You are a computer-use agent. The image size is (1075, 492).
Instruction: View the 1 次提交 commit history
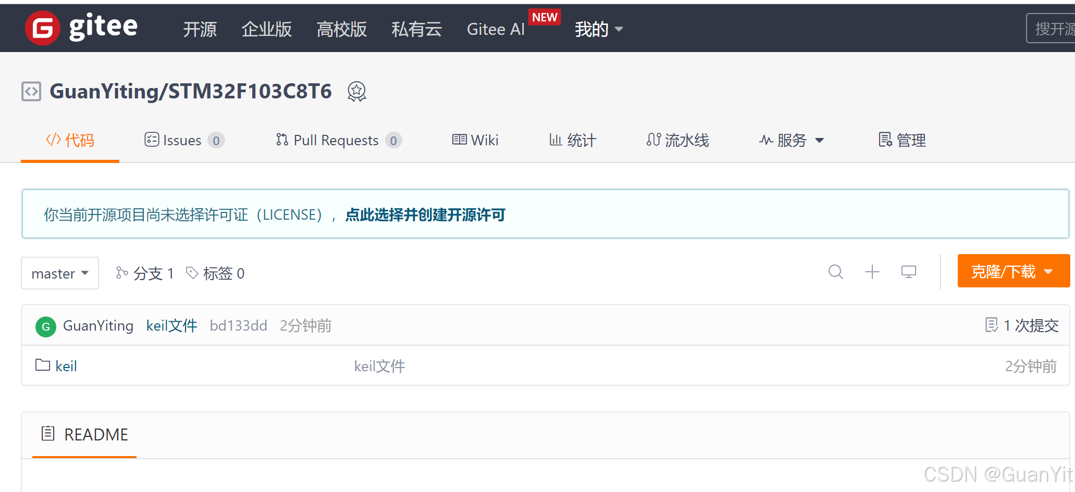[1022, 325]
